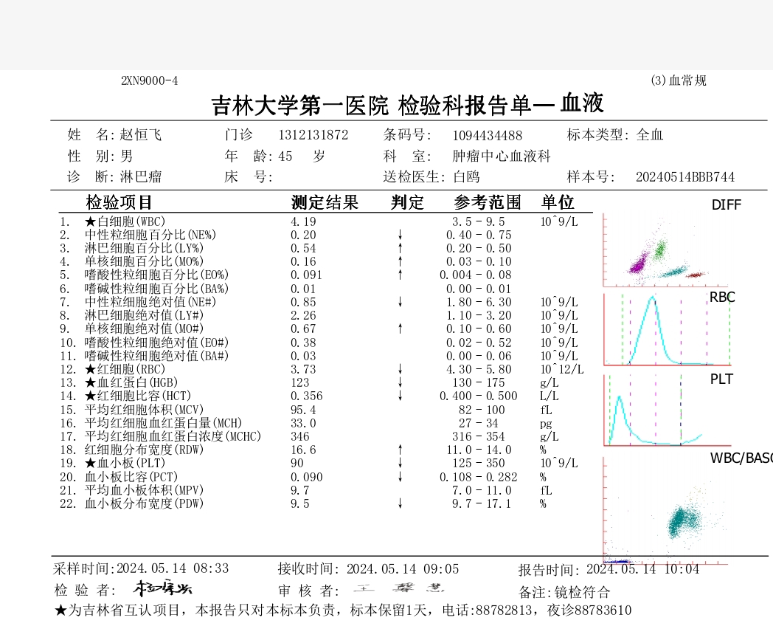Click the 红细胞分布宽度(RDW) row label

[144, 450]
